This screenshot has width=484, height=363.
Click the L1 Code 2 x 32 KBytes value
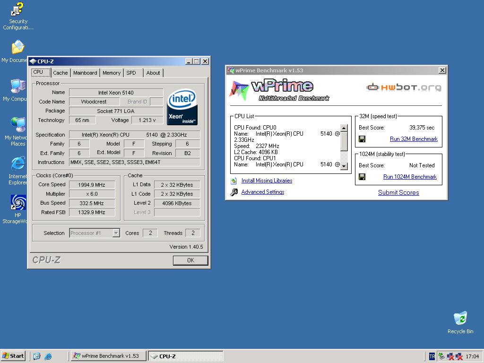click(x=177, y=194)
